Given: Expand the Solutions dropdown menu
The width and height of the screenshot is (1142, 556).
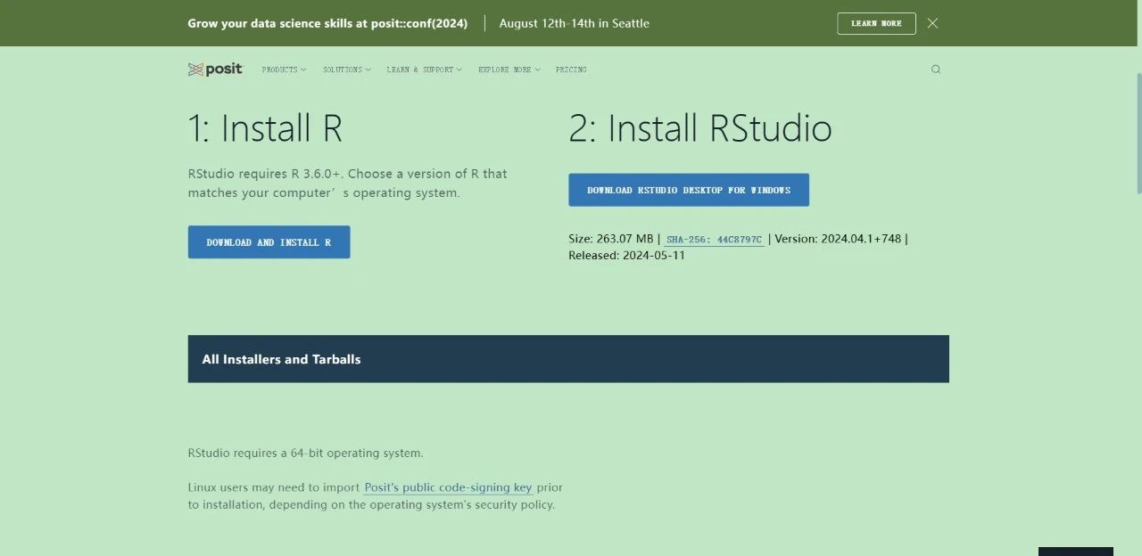Looking at the screenshot, I should (347, 69).
